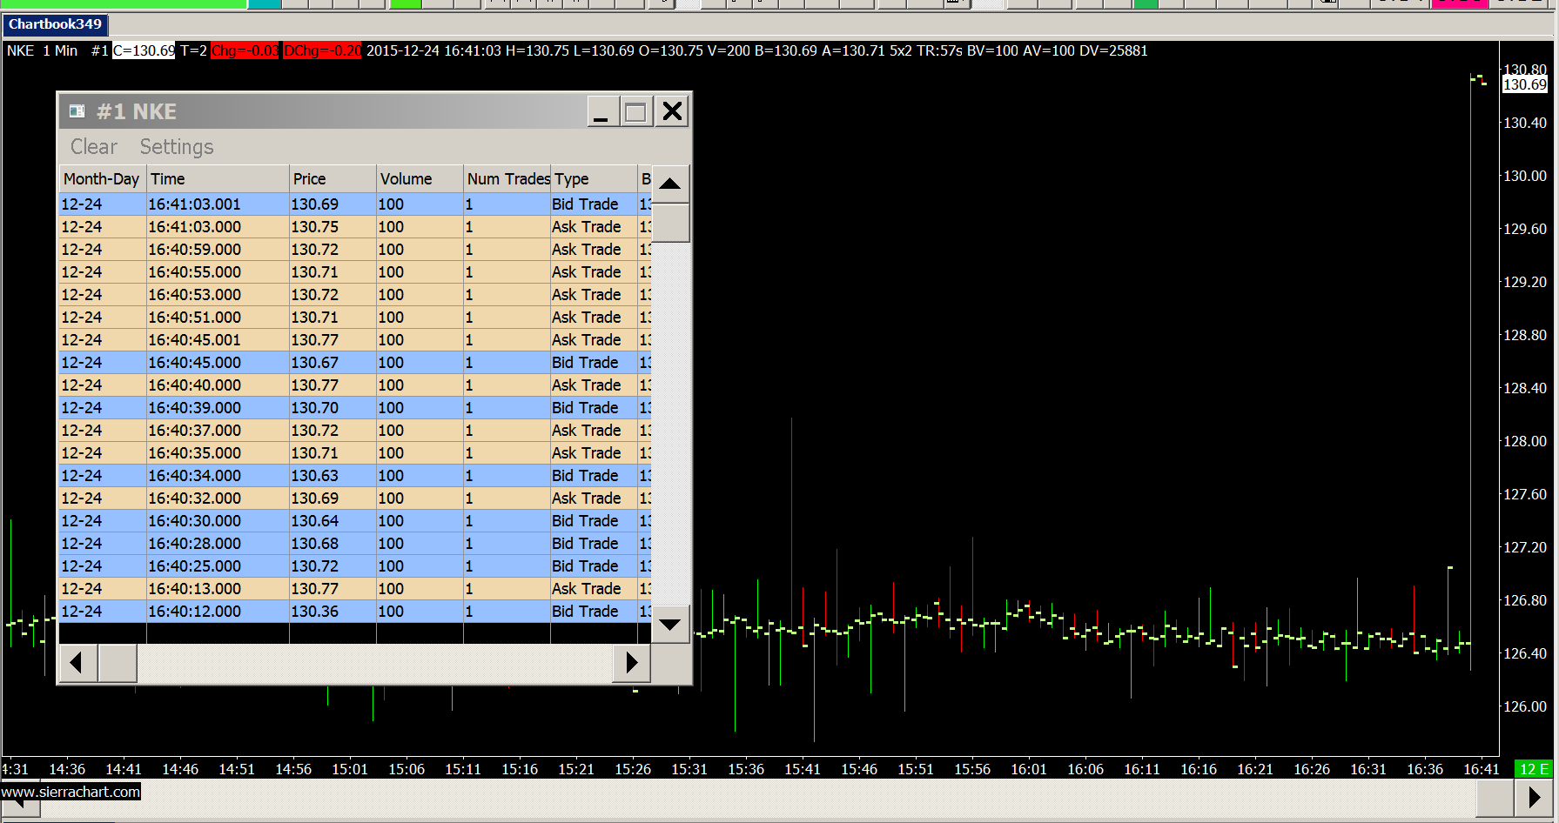1559x823 pixels.
Task: Click the green 12 E box below the price axis
Action: [x=1534, y=769]
